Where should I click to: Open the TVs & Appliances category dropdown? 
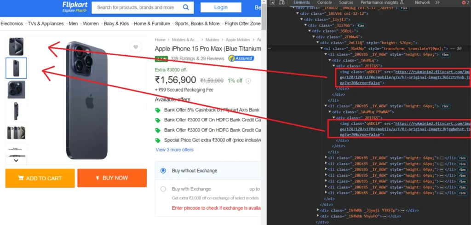pyautogui.click(x=47, y=23)
